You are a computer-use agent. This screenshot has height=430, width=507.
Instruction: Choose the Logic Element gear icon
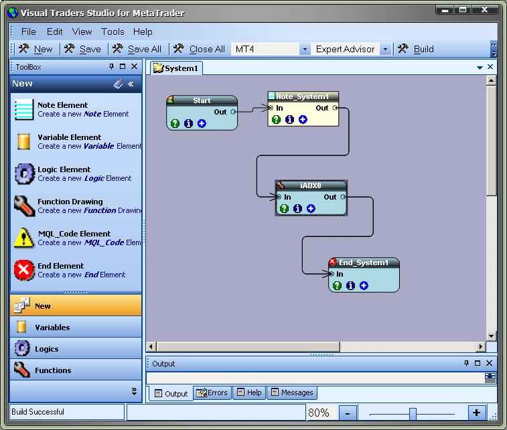coord(24,173)
